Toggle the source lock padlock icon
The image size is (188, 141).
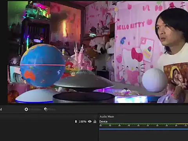[x=95, y=121]
